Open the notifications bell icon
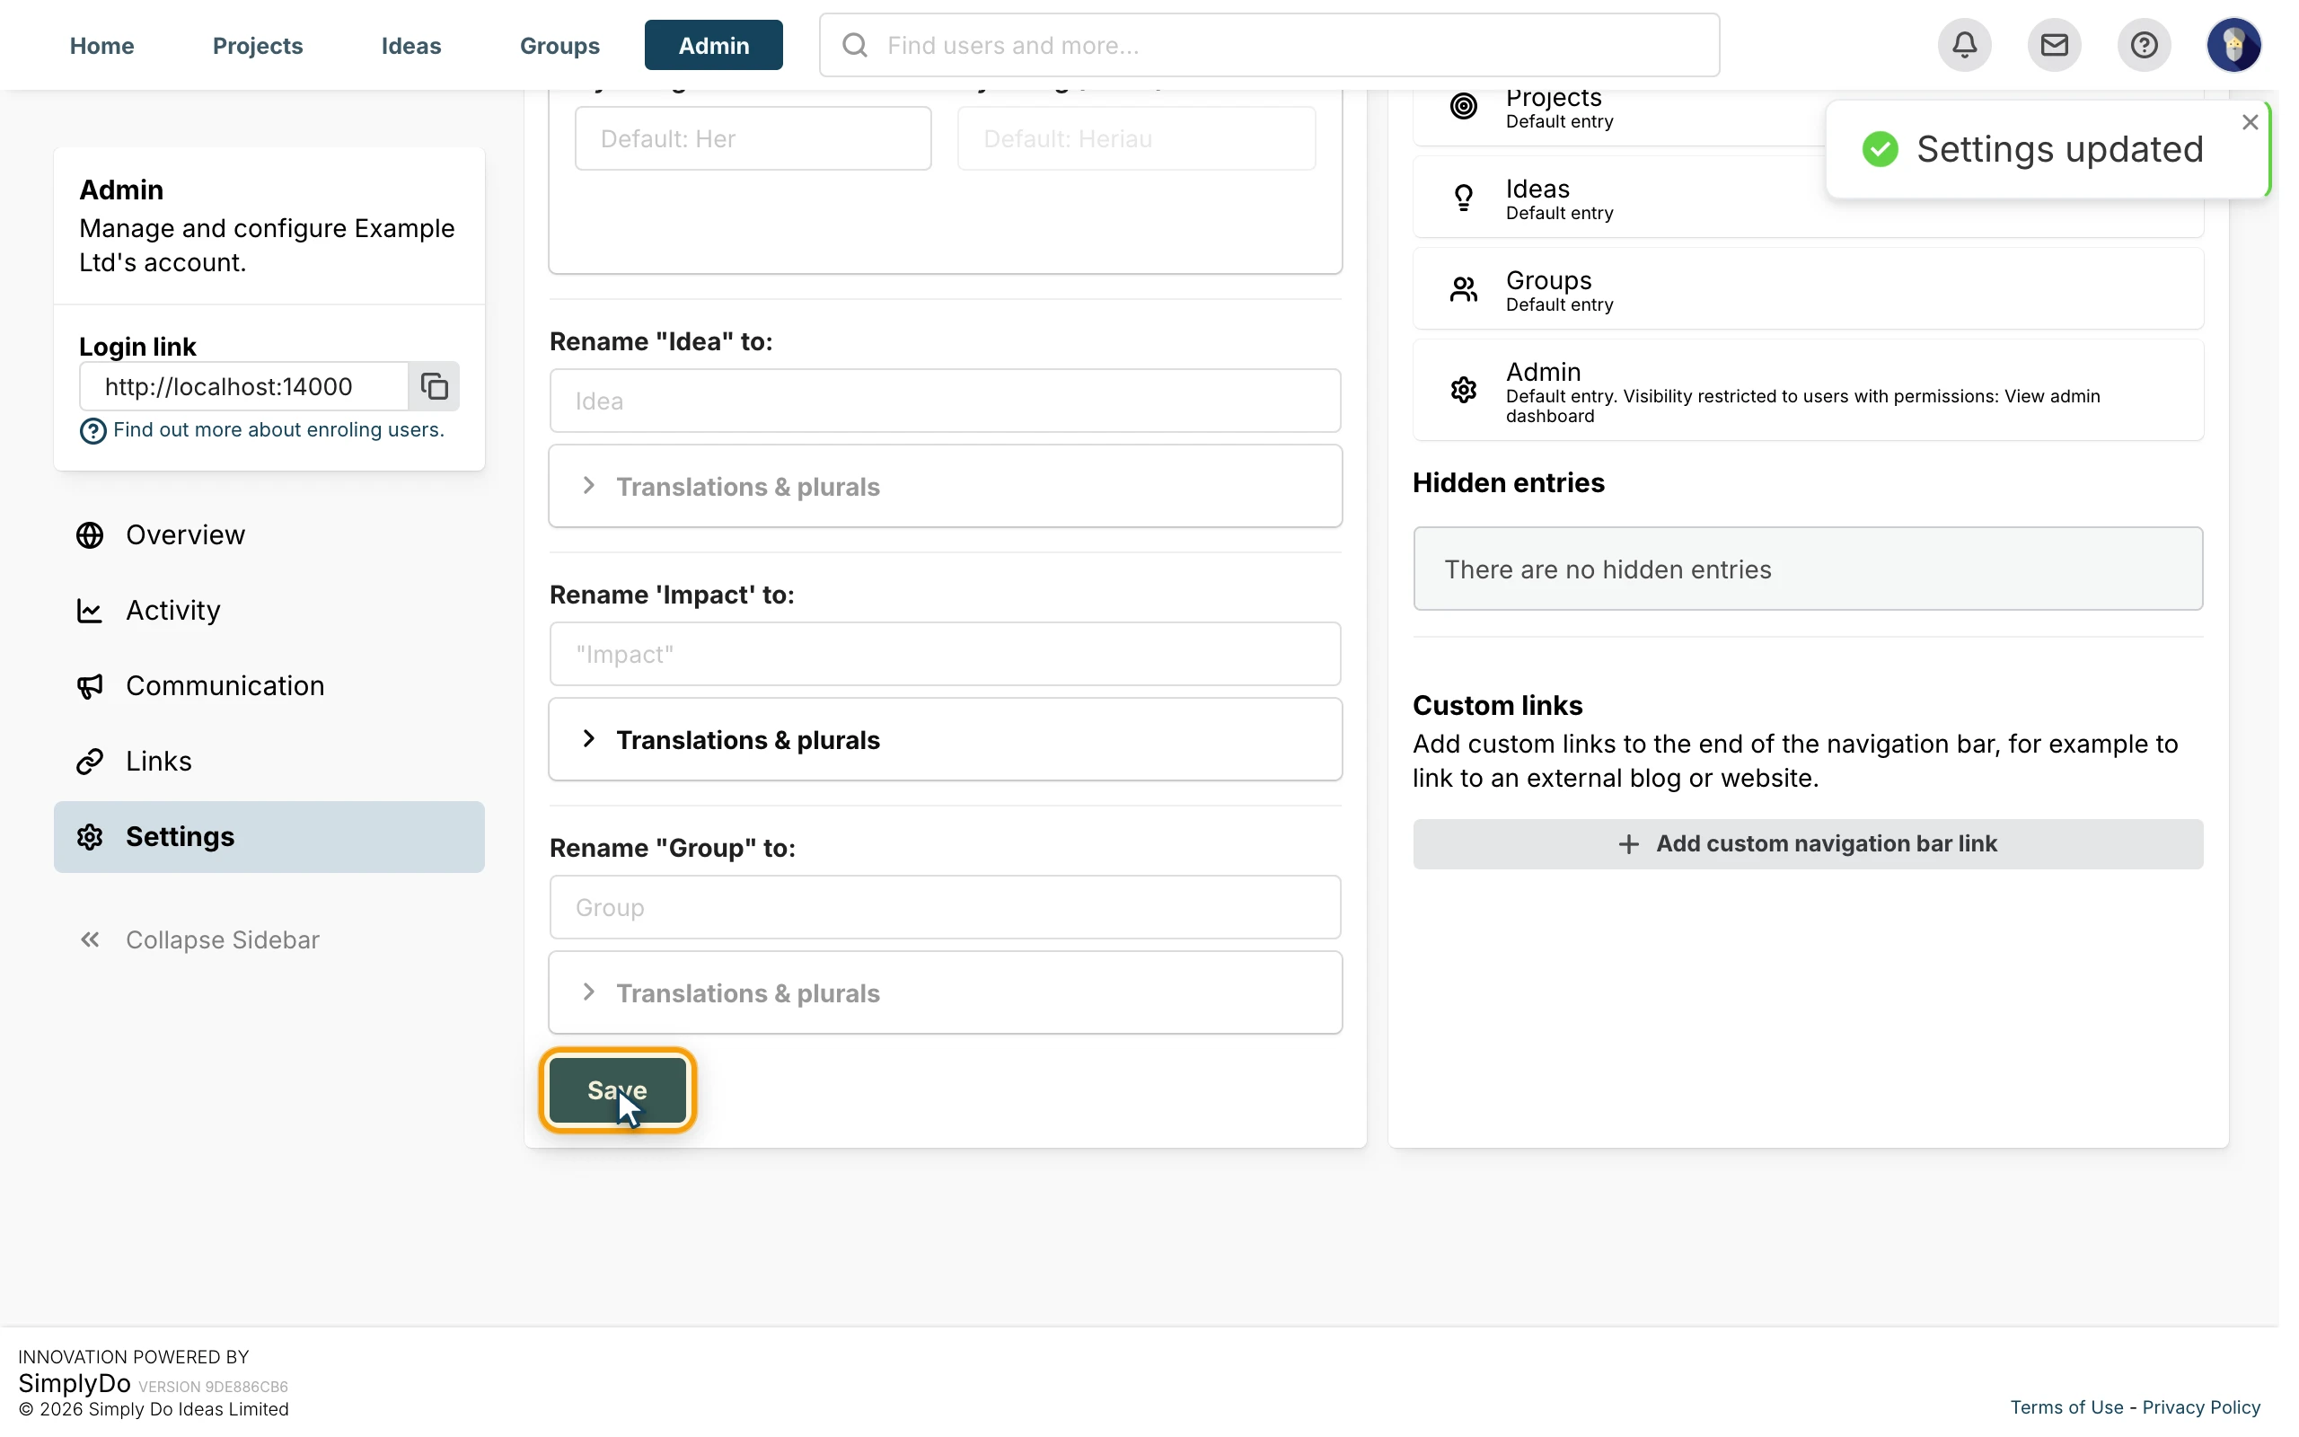Viewport: 2299px width, 1437px height. pos(1965,45)
